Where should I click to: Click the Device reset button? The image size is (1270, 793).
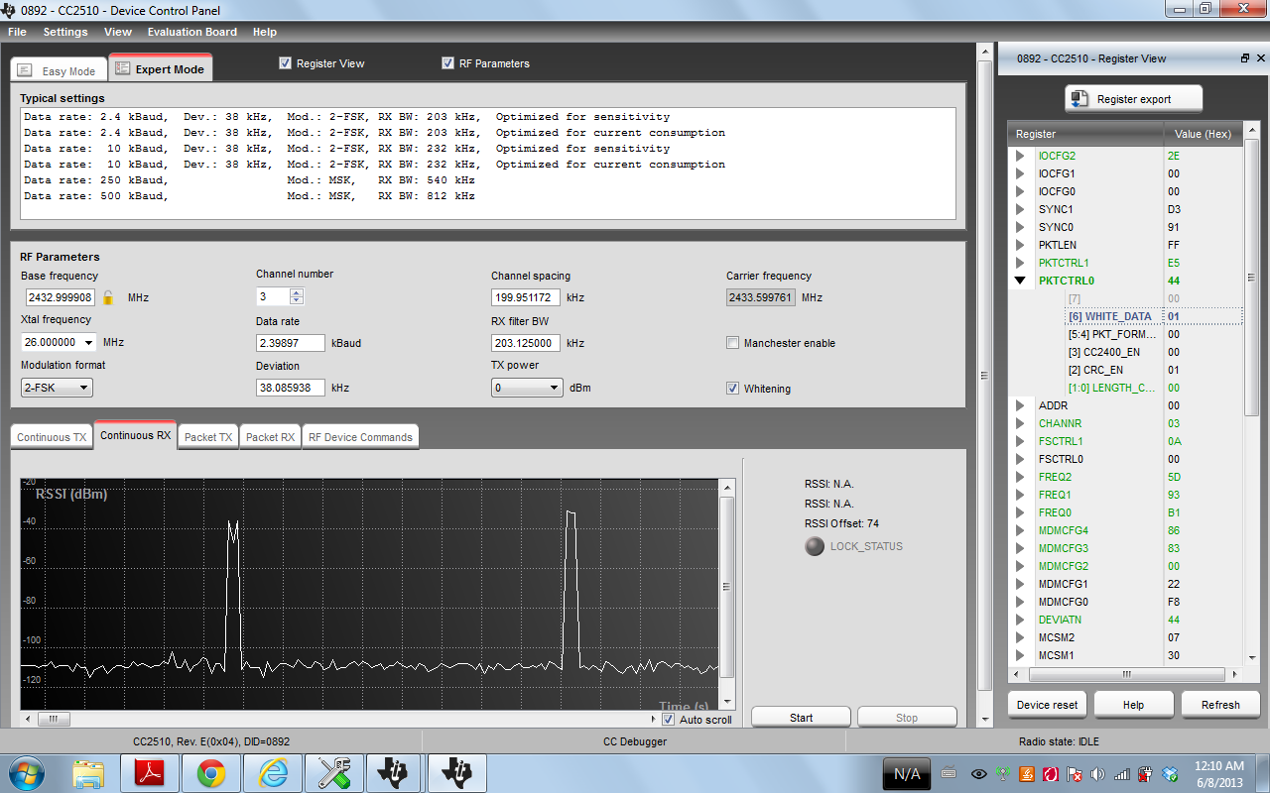(x=1047, y=705)
